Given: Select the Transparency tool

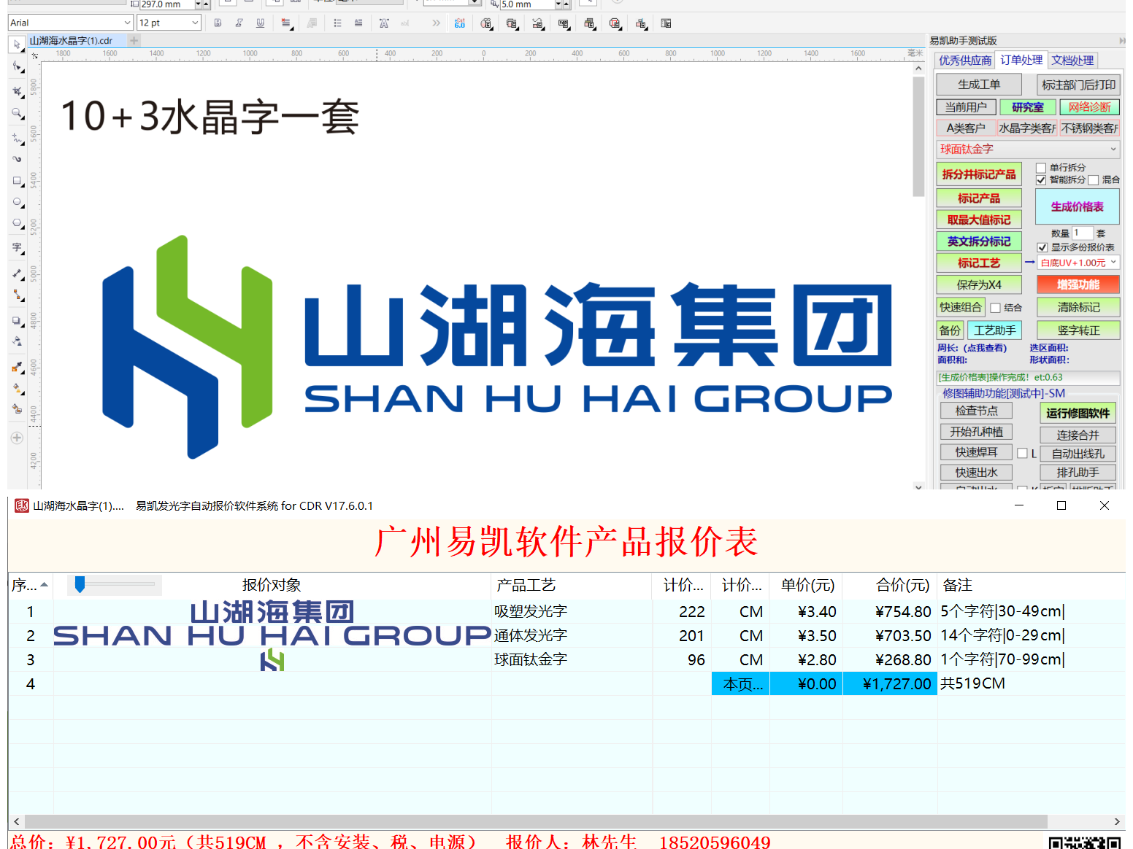Looking at the screenshot, I should (x=17, y=341).
